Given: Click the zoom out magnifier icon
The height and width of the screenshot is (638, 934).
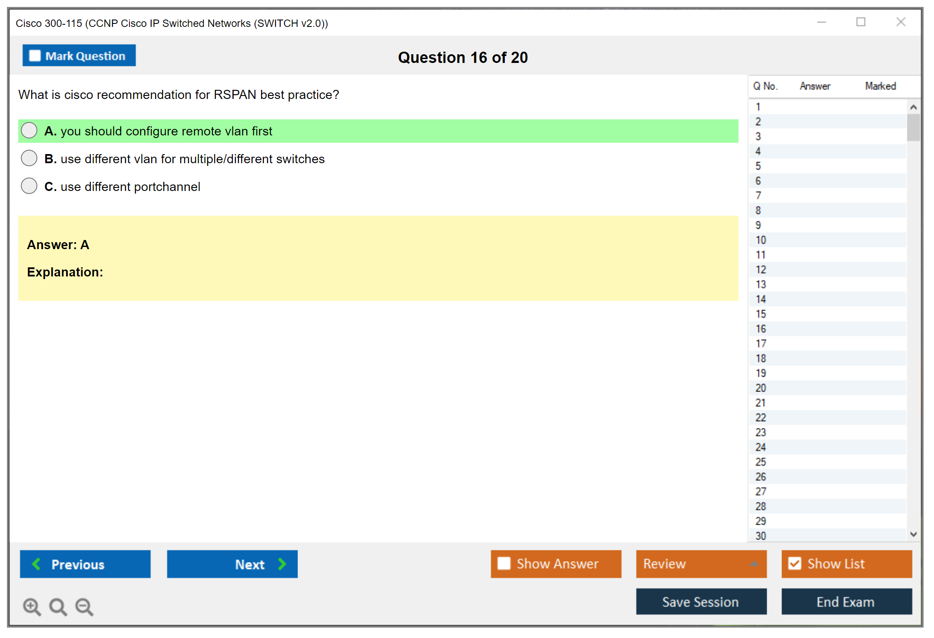Looking at the screenshot, I should pos(84,606).
